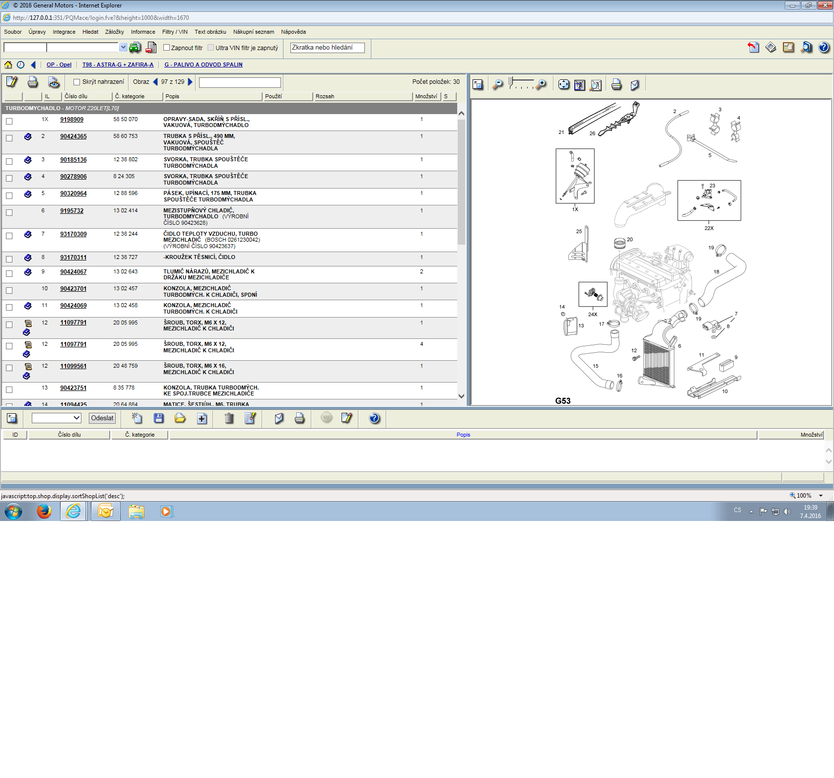Viewport: 834px width, 778px height.
Task: Click the Home icon in the breadcrumb bar
Action: (x=8, y=65)
